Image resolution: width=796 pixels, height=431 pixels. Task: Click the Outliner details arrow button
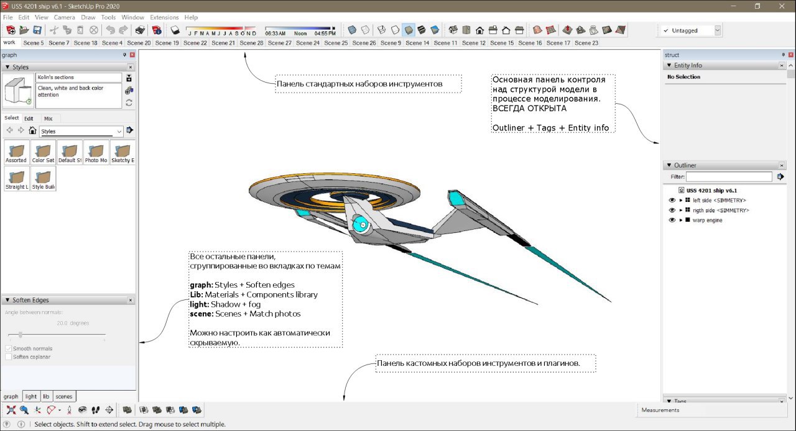(x=780, y=177)
